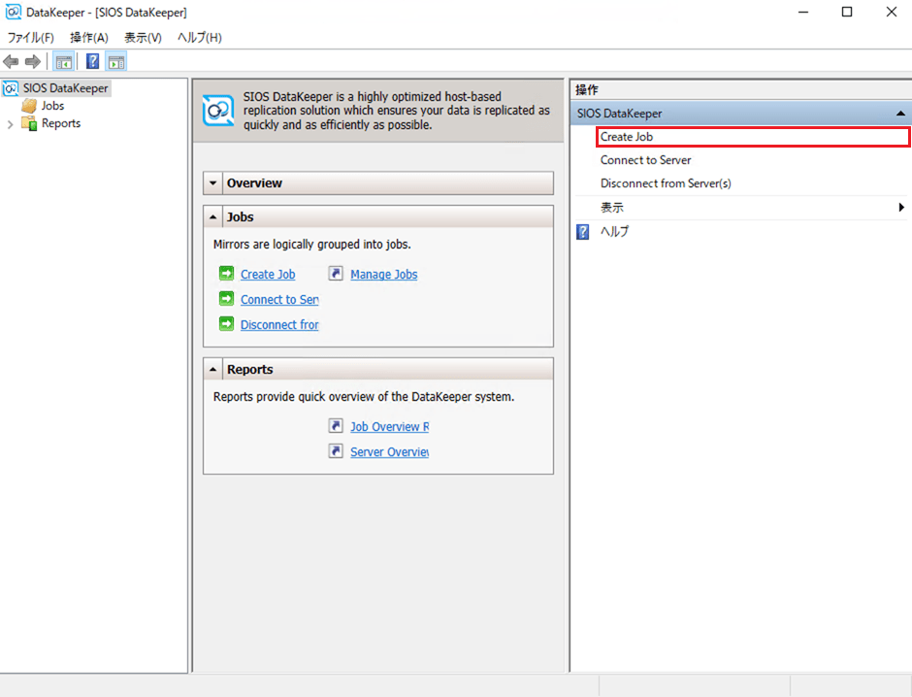The image size is (912, 697).
Task: Click shortcut icon beside Job Overview Report
Action: tap(336, 426)
